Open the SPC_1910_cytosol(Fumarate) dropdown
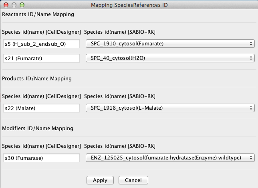 click(170, 44)
